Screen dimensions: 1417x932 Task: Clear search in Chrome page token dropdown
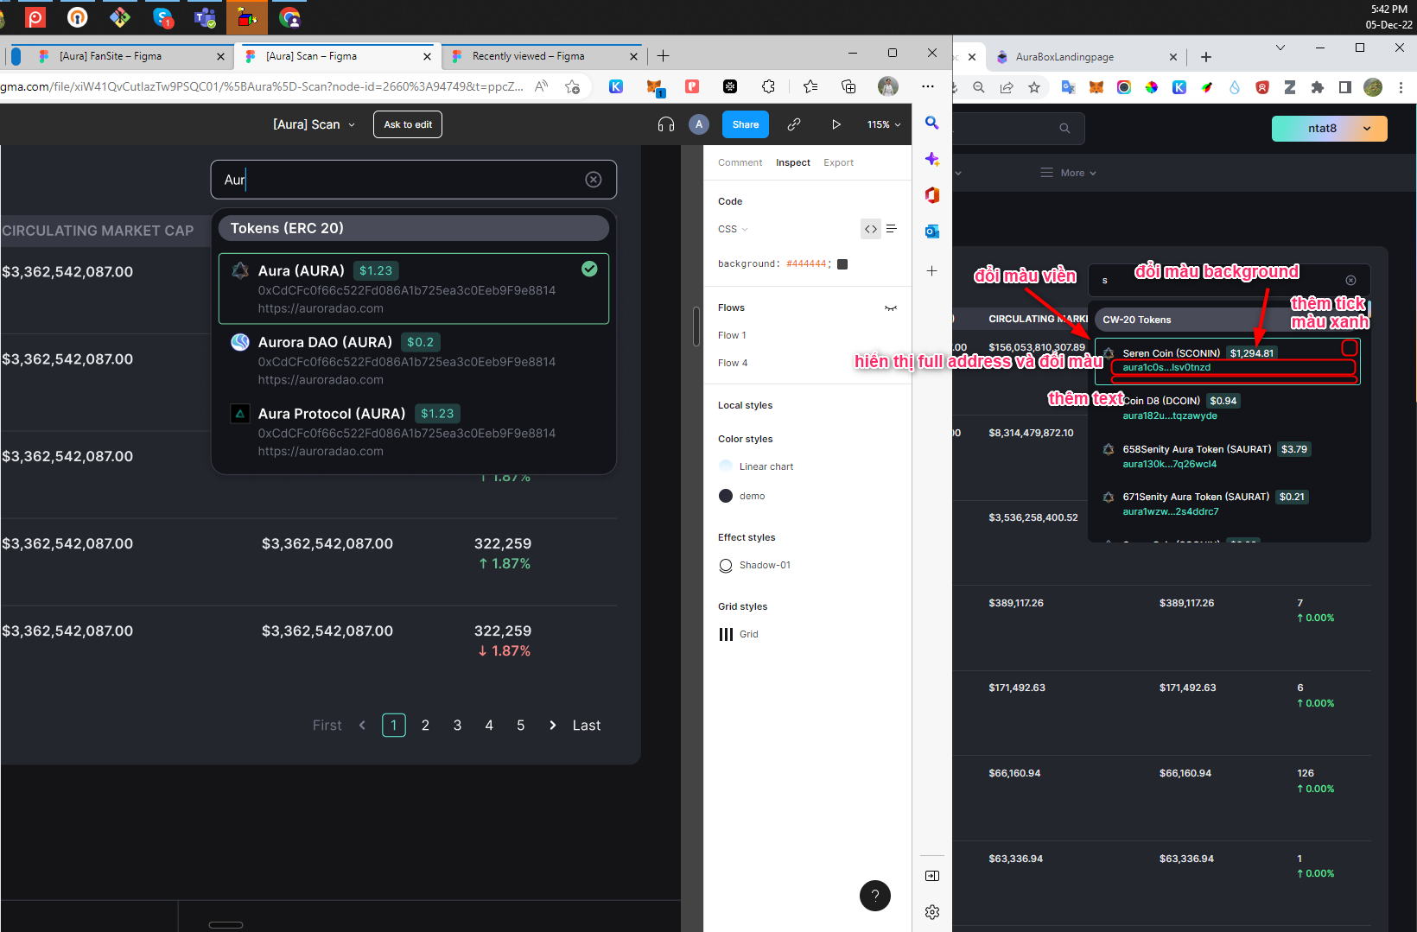pyautogui.click(x=1351, y=280)
